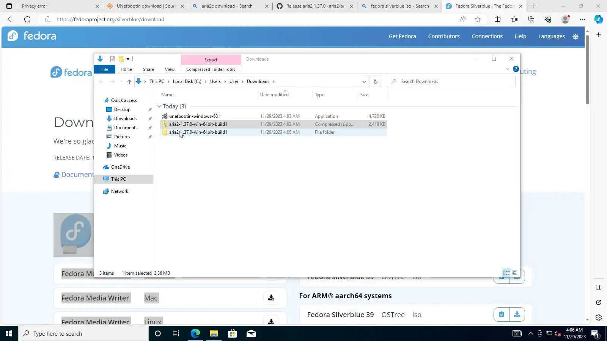
Task: Open Explorer's blue Help question mark icon
Action: click(516, 69)
